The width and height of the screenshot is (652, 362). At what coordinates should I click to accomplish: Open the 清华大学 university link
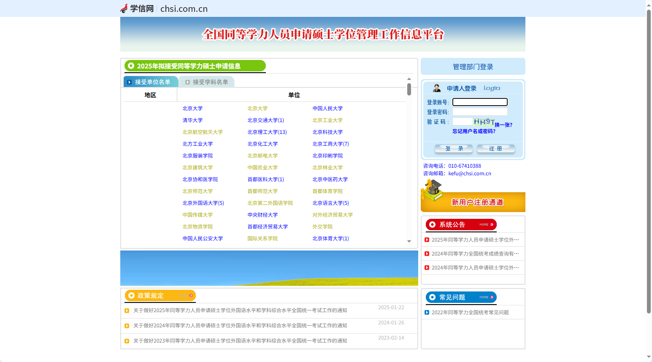coord(192,120)
